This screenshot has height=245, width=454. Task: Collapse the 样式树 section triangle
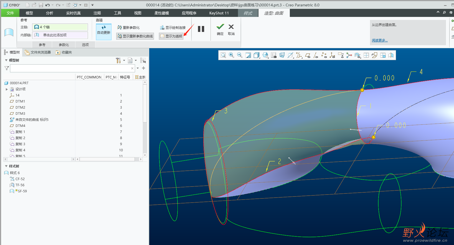6,166
